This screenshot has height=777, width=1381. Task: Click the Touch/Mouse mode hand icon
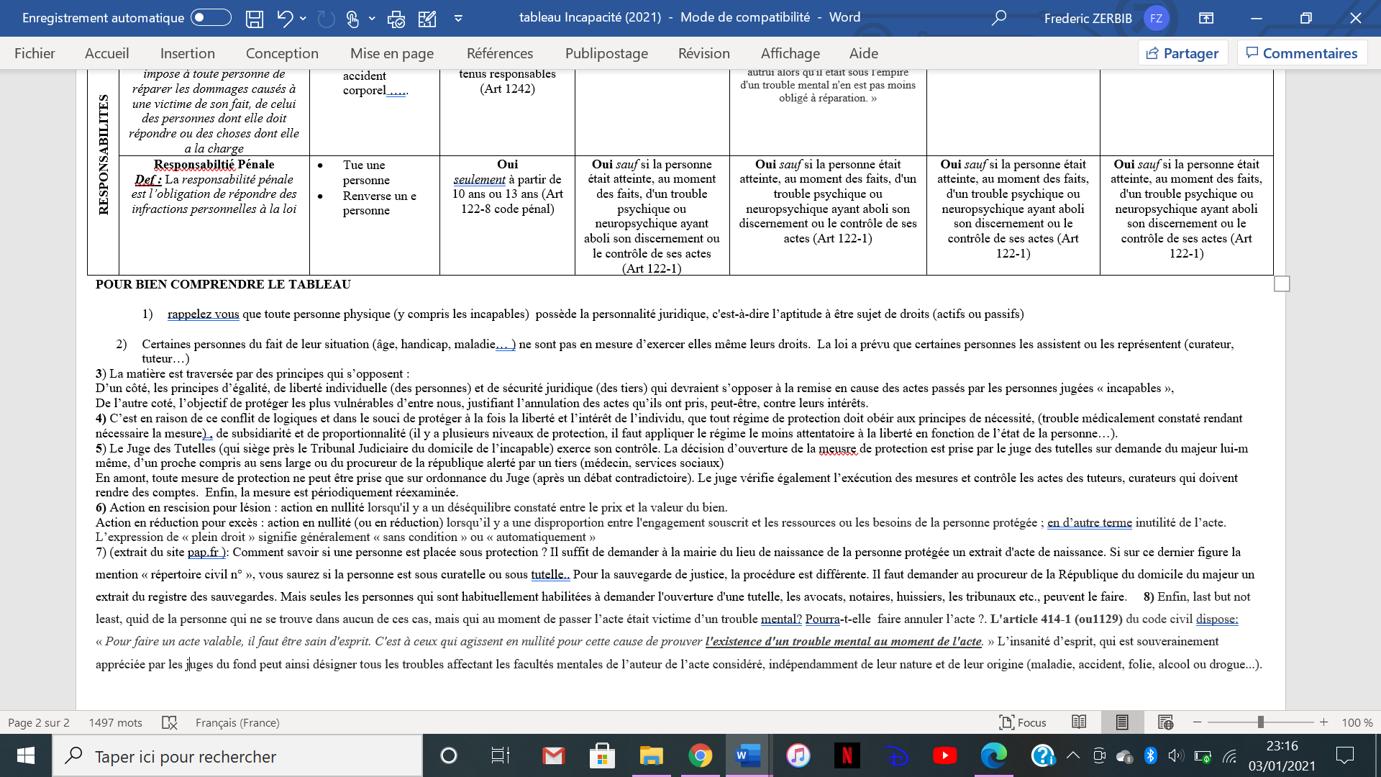[x=352, y=18]
